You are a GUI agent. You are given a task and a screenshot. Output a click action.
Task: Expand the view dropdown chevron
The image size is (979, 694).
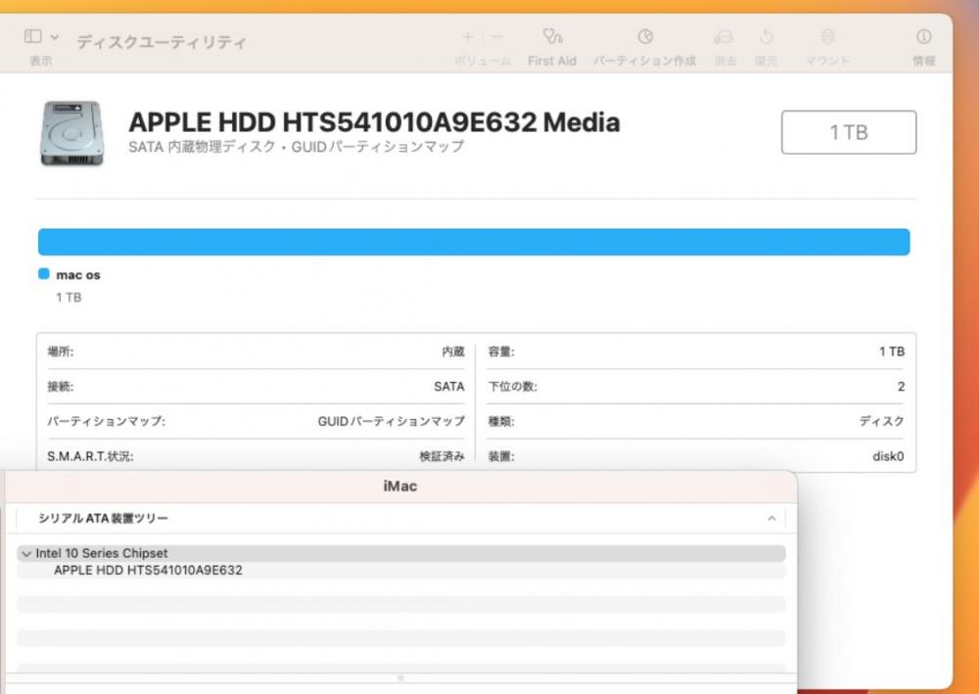(x=55, y=37)
